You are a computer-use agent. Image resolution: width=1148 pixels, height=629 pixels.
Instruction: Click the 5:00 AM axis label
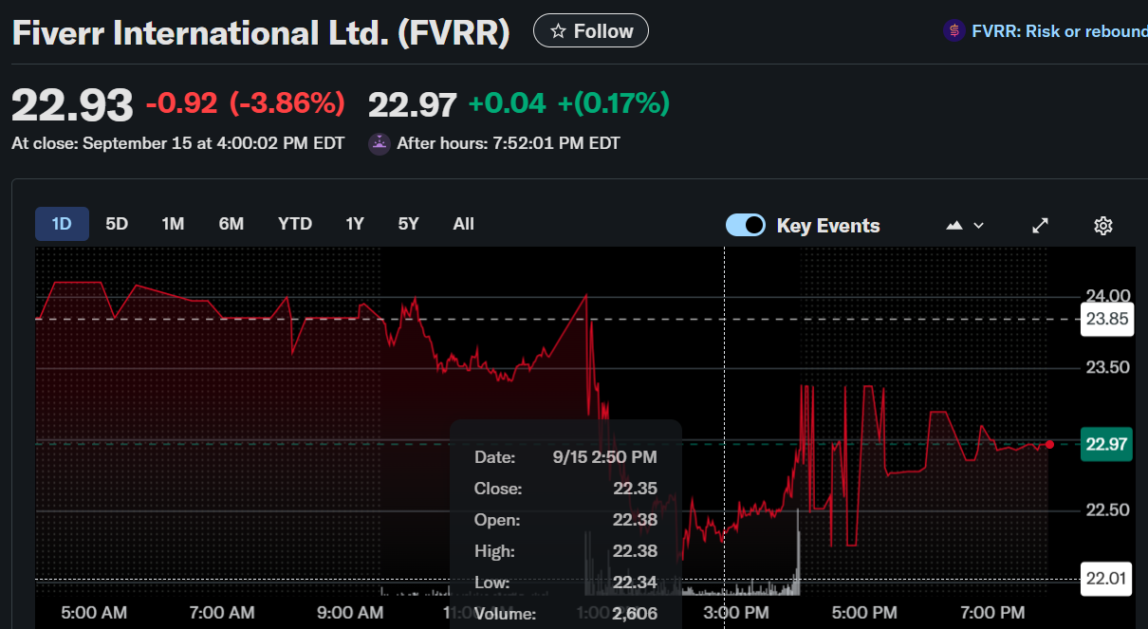tap(93, 613)
